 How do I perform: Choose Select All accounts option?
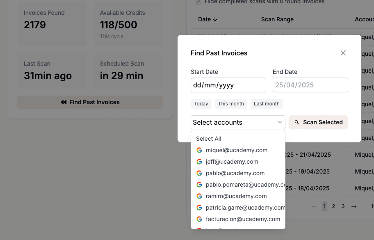(209, 139)
